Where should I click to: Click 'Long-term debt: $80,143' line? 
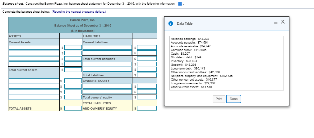(188, 69)
